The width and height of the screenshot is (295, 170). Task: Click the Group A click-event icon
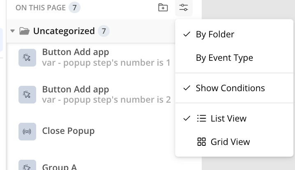pos(27,165)
